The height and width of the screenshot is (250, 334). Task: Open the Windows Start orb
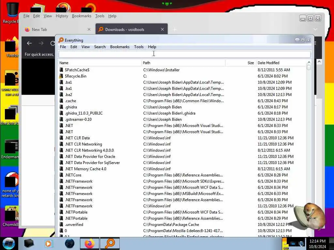point(8,243)
